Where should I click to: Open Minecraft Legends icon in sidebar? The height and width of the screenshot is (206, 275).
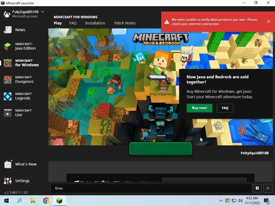point(8,96)
